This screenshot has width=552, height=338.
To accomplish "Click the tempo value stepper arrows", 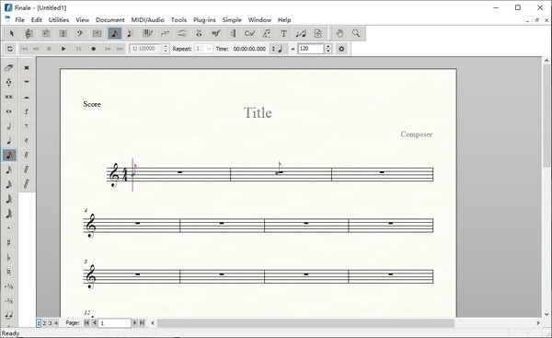I will pos(328,49).
